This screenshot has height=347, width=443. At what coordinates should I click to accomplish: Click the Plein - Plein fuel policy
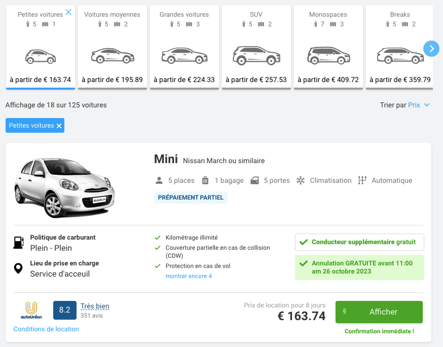(x=51, y=248)
